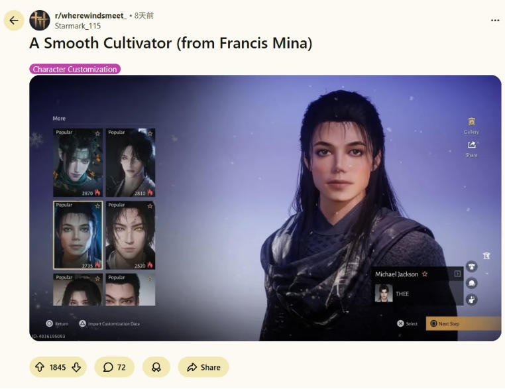Select the outfit shirt icon on right

pos(472,266)
